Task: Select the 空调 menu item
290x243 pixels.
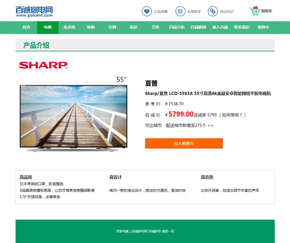Action: pyautogui.click(x=112, y=27)
